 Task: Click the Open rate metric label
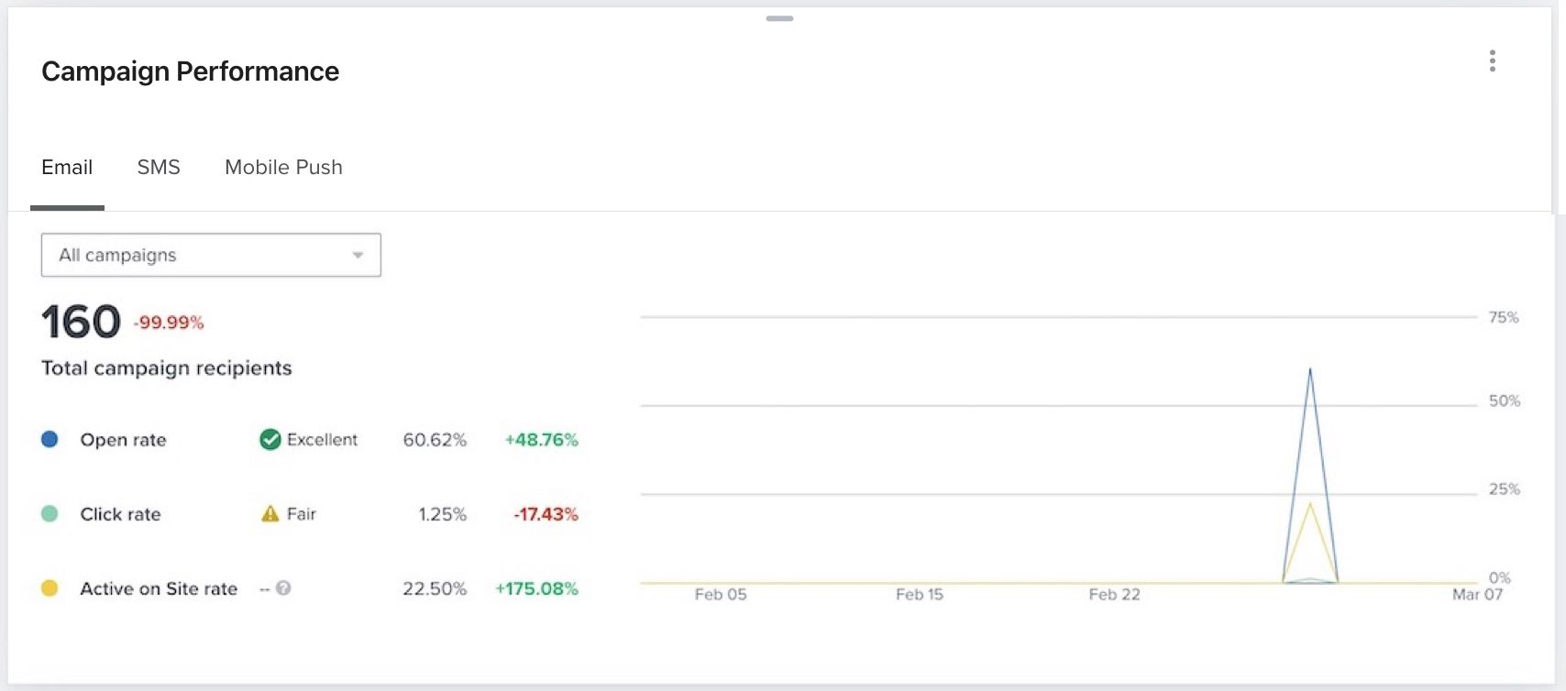123,440
